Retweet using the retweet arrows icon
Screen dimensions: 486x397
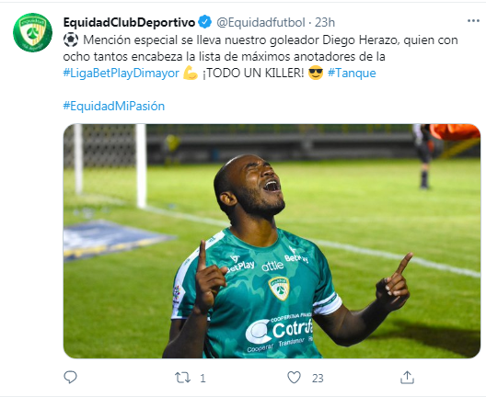point(182,378)
